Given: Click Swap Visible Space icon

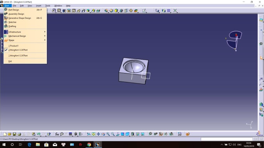Looking at the screenshot, I should [x=142, y=134].
